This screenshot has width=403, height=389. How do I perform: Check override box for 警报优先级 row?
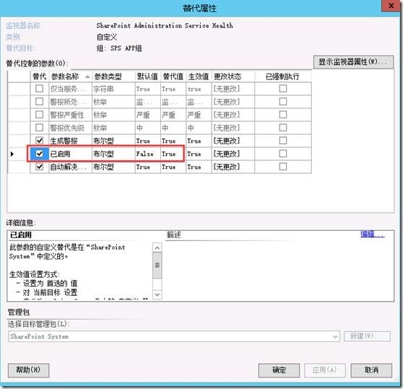point(39,127)
